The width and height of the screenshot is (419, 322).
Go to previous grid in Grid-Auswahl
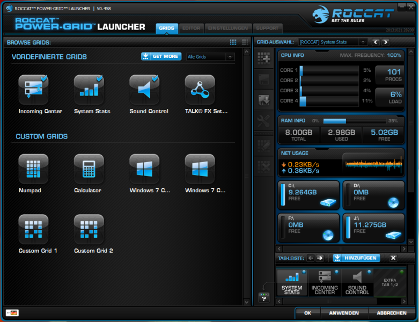pyautogui.click(x=376, y=42)
